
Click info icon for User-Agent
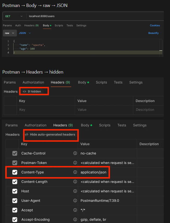[x=75, y=200]
